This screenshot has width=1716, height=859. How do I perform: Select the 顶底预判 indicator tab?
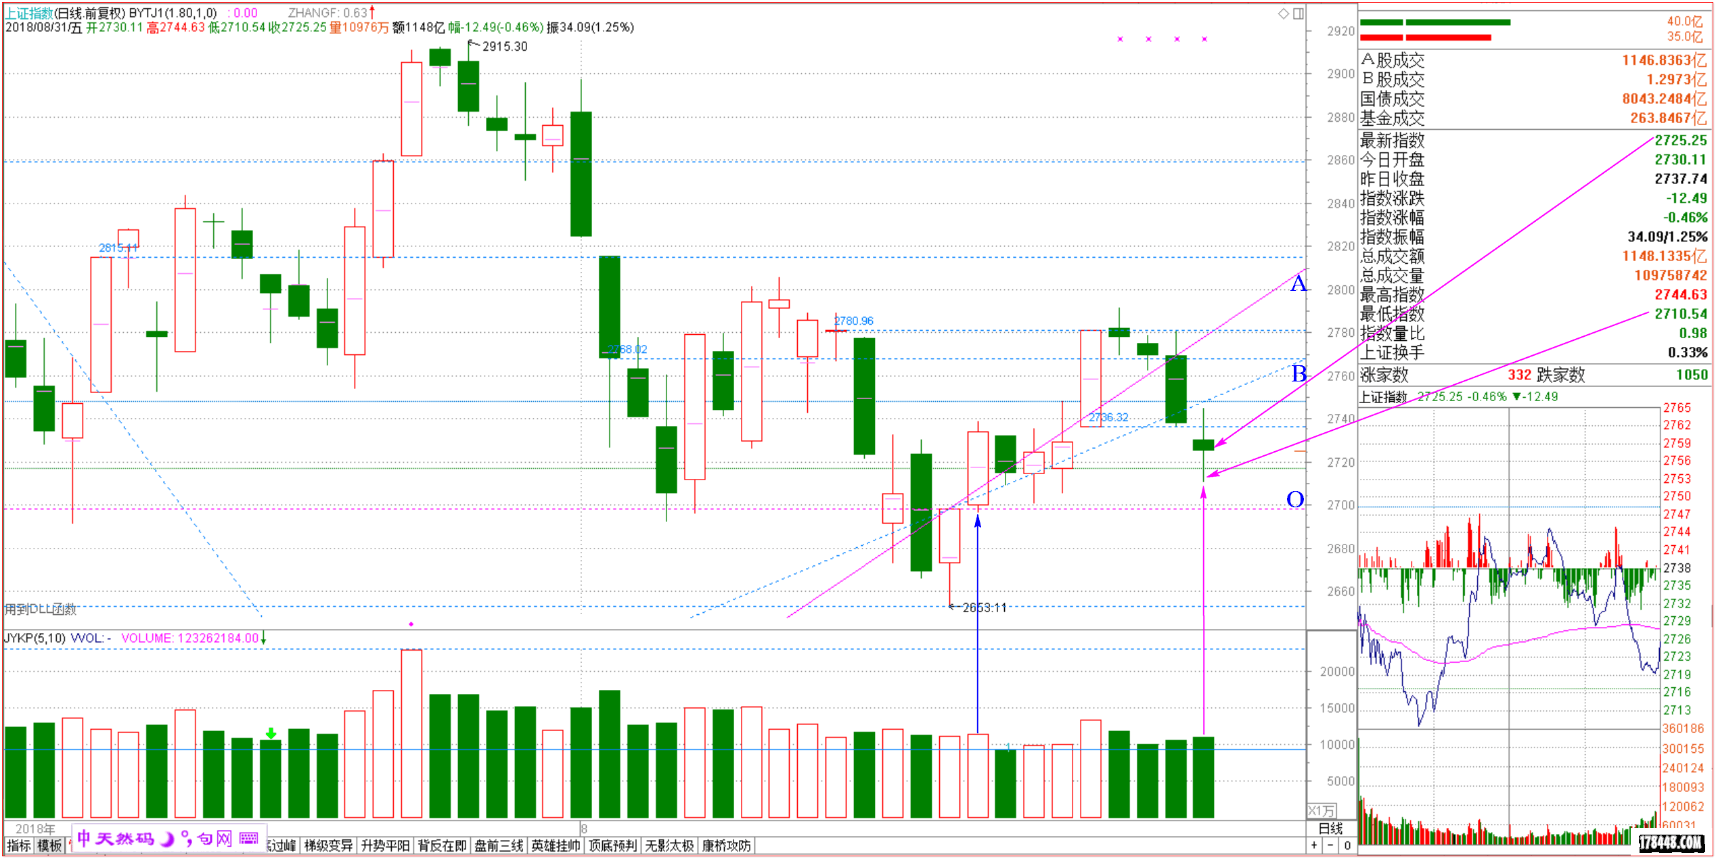[x=612, y=845]
